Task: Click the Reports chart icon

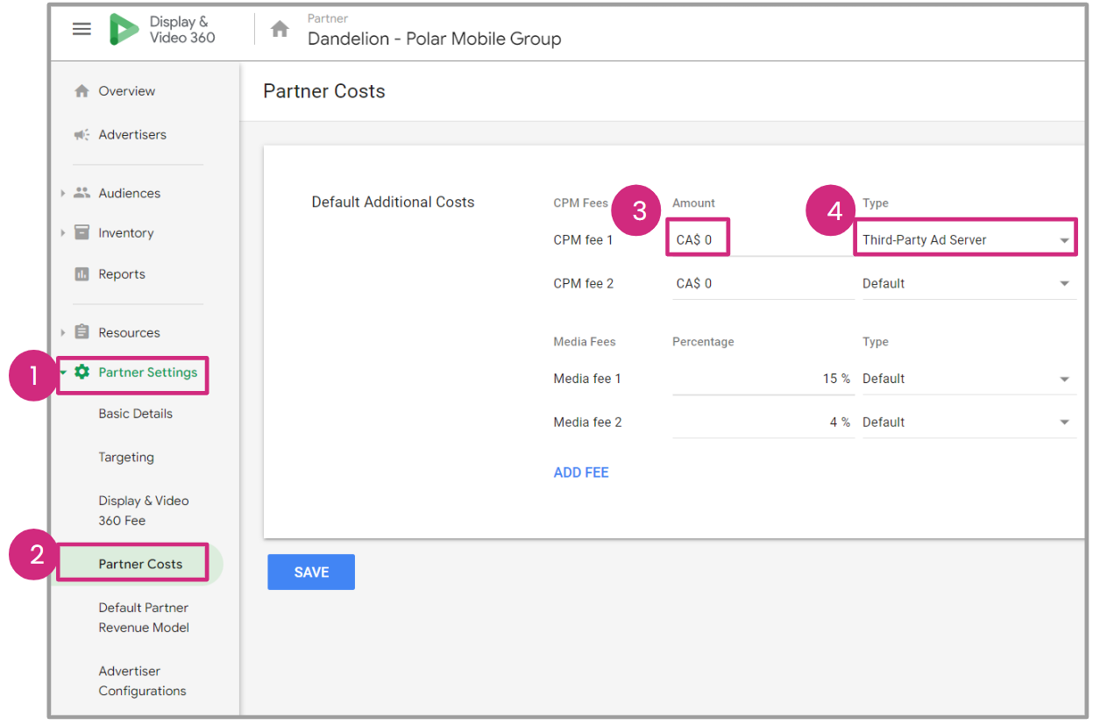Action: (x=82, y=274)
